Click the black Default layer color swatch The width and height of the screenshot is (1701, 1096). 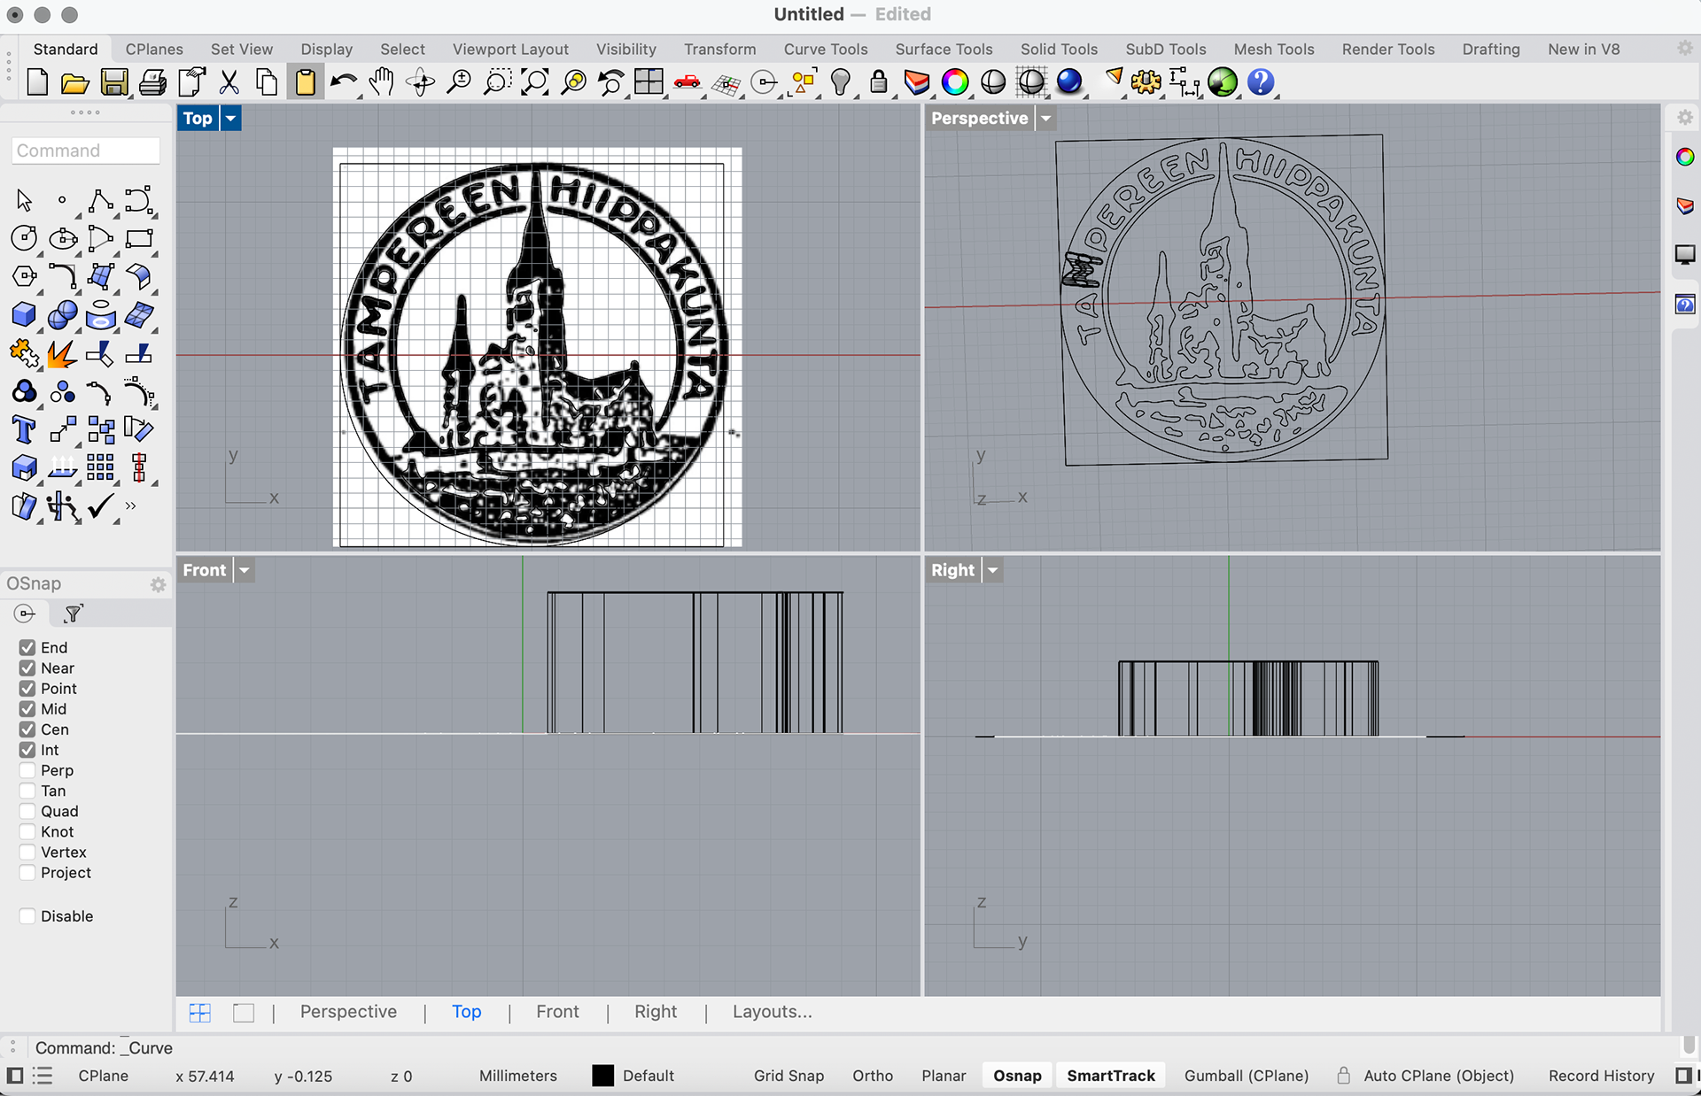click(x=602, y=1076)
